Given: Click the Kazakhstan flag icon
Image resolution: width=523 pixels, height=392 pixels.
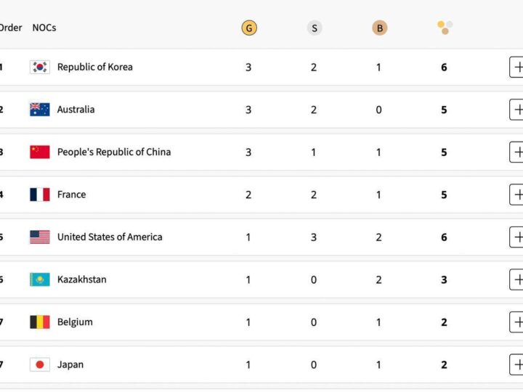Looking at the screenshot, I should click(40, 279).
